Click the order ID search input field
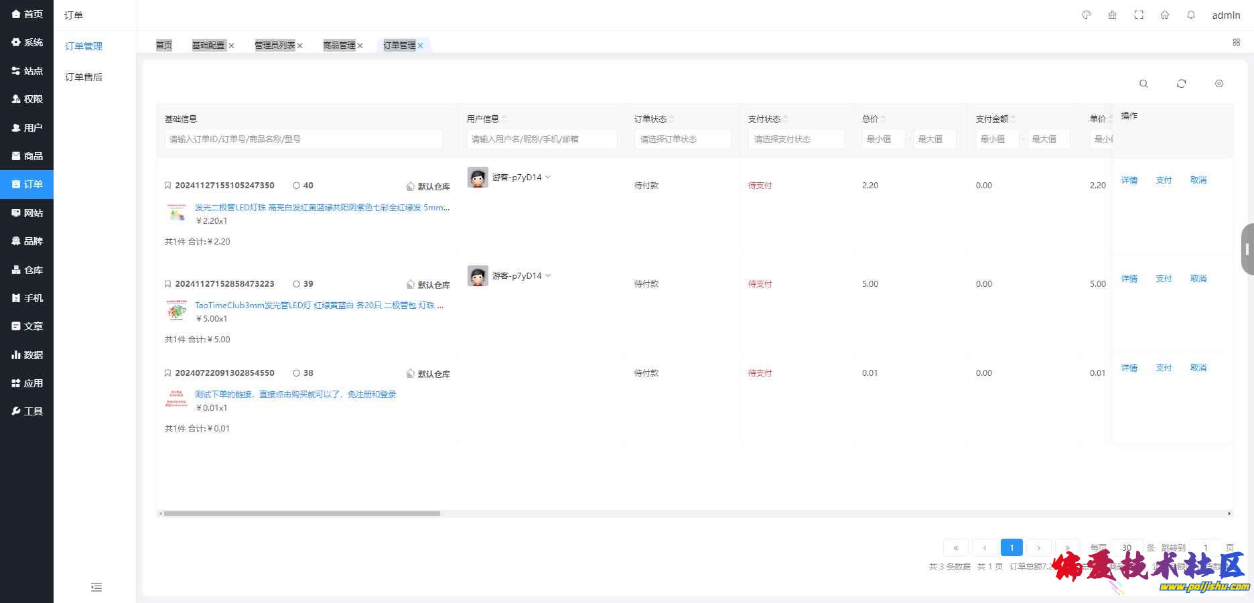The height and width of the screenshot is (603, 1254). coord(303,139)
